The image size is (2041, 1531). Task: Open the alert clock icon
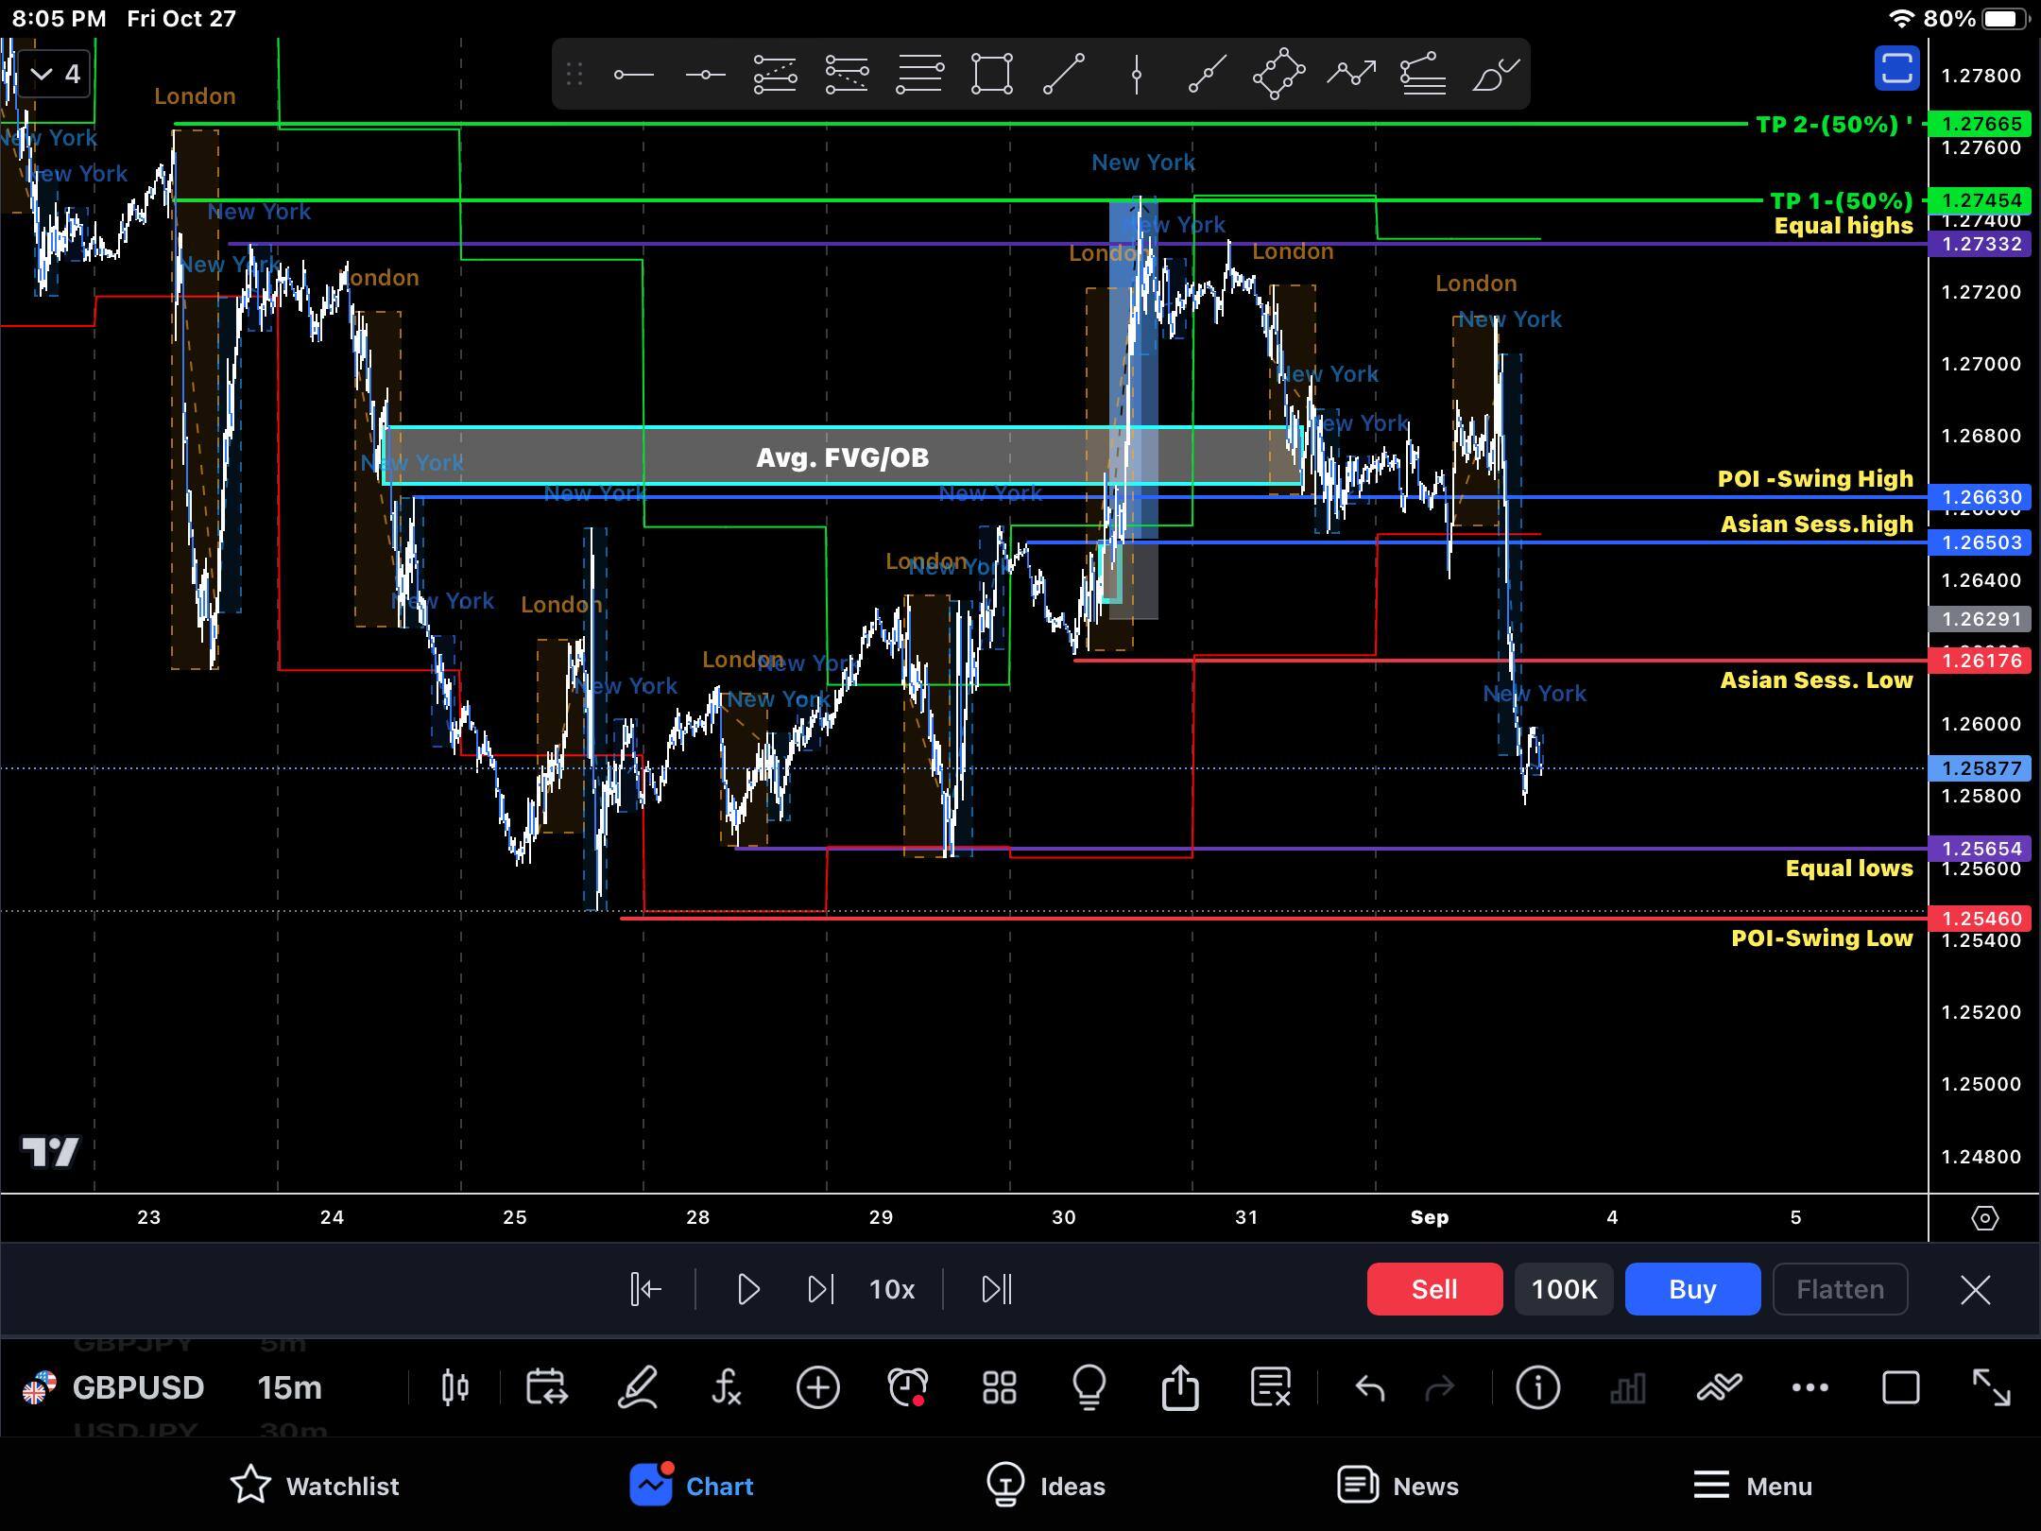pyautogui.click(x=908, y=1387)
